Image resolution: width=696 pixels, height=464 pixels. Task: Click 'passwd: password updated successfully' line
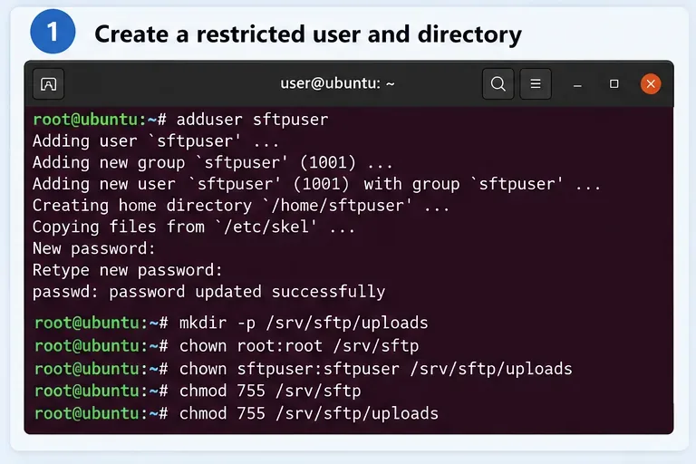click(x=209, y=292)
